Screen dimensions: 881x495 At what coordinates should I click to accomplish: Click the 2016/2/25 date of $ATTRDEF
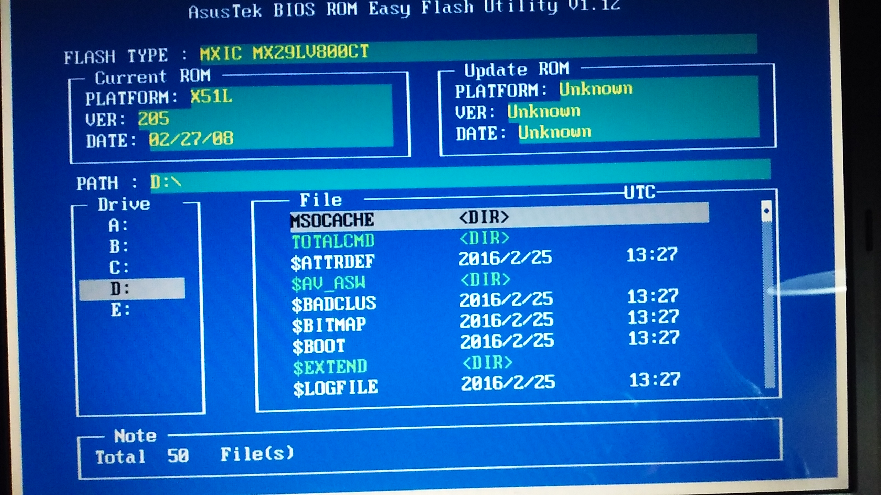pyautogui.click(x=505, y=258)
